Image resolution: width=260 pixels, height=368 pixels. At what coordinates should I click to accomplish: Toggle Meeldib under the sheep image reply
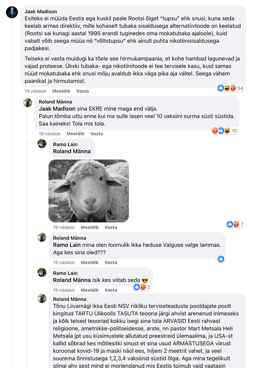tap(90, 227)
